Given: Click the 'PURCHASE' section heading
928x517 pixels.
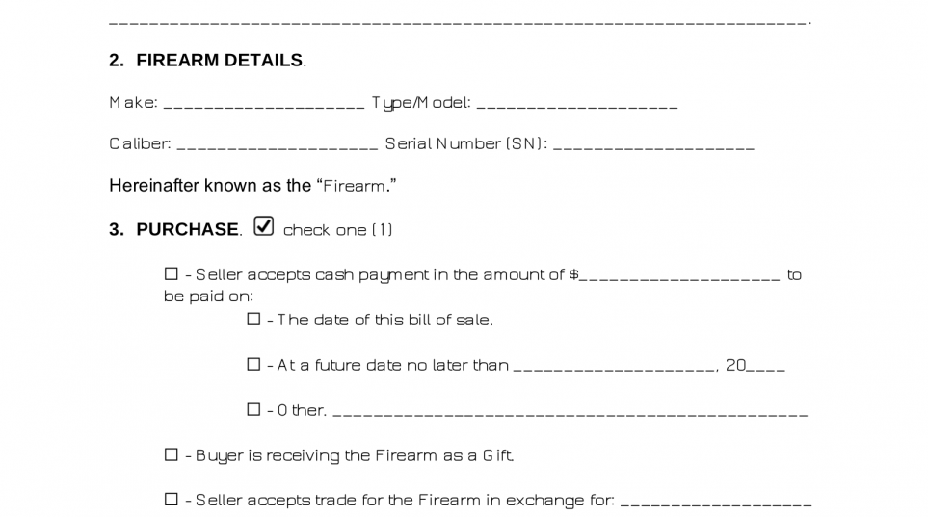Looking at the screenshot, I should 188,229.
